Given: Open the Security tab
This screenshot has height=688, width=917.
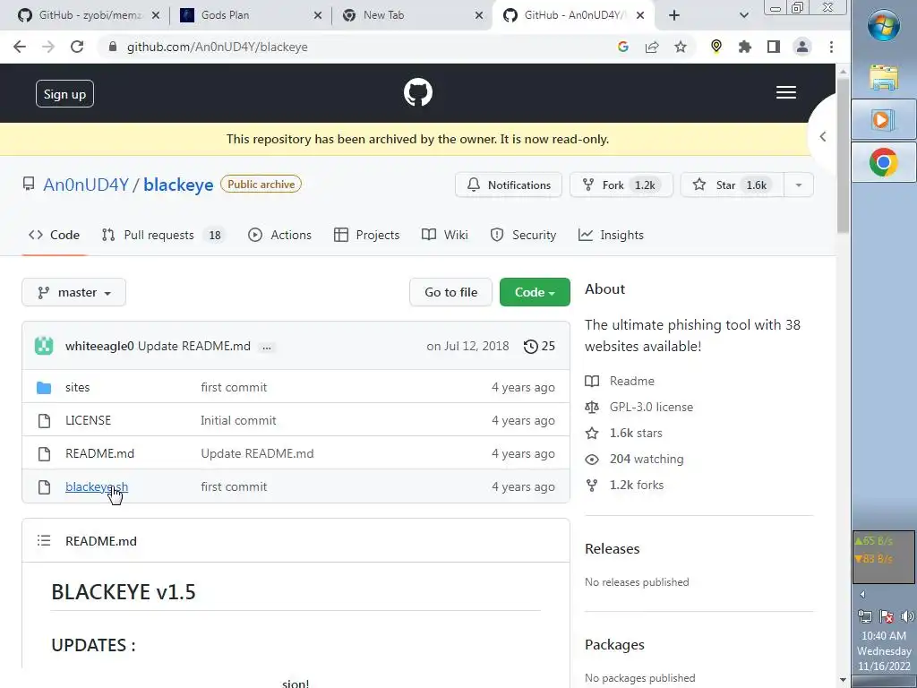Looking at the screenshot, I should tap(523, 235).
